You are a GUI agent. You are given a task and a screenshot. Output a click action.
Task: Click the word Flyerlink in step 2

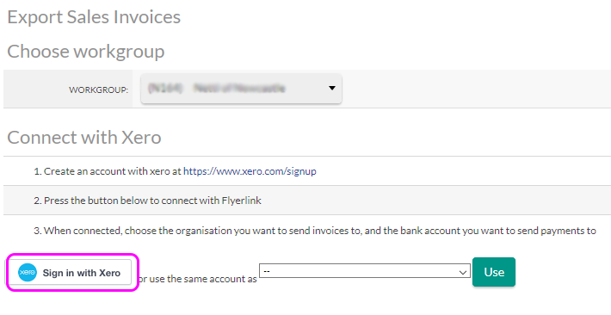[241, 201]
